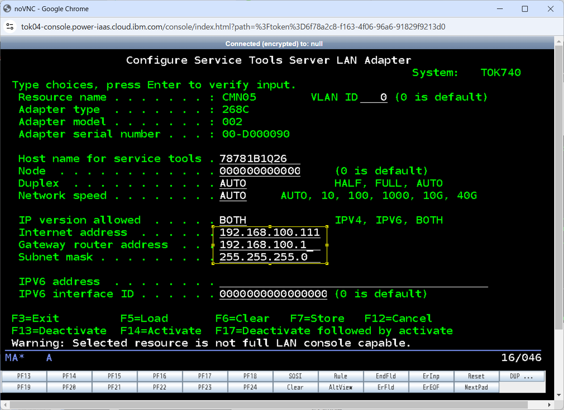564x410 pixels.
Task: Click the Gateway router address field
Action: [270, 245]
